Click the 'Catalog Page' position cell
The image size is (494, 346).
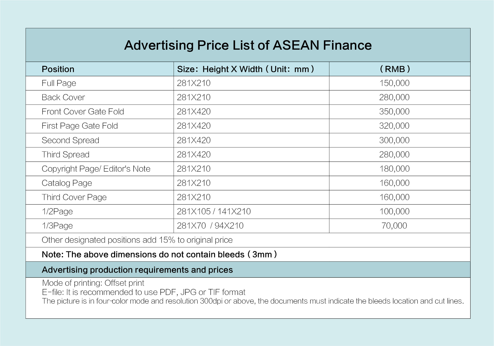pyautogui.click(x=67, y=183)
